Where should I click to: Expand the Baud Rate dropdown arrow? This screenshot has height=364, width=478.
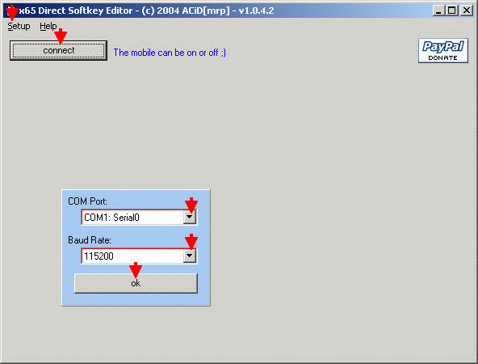[189, 256]
